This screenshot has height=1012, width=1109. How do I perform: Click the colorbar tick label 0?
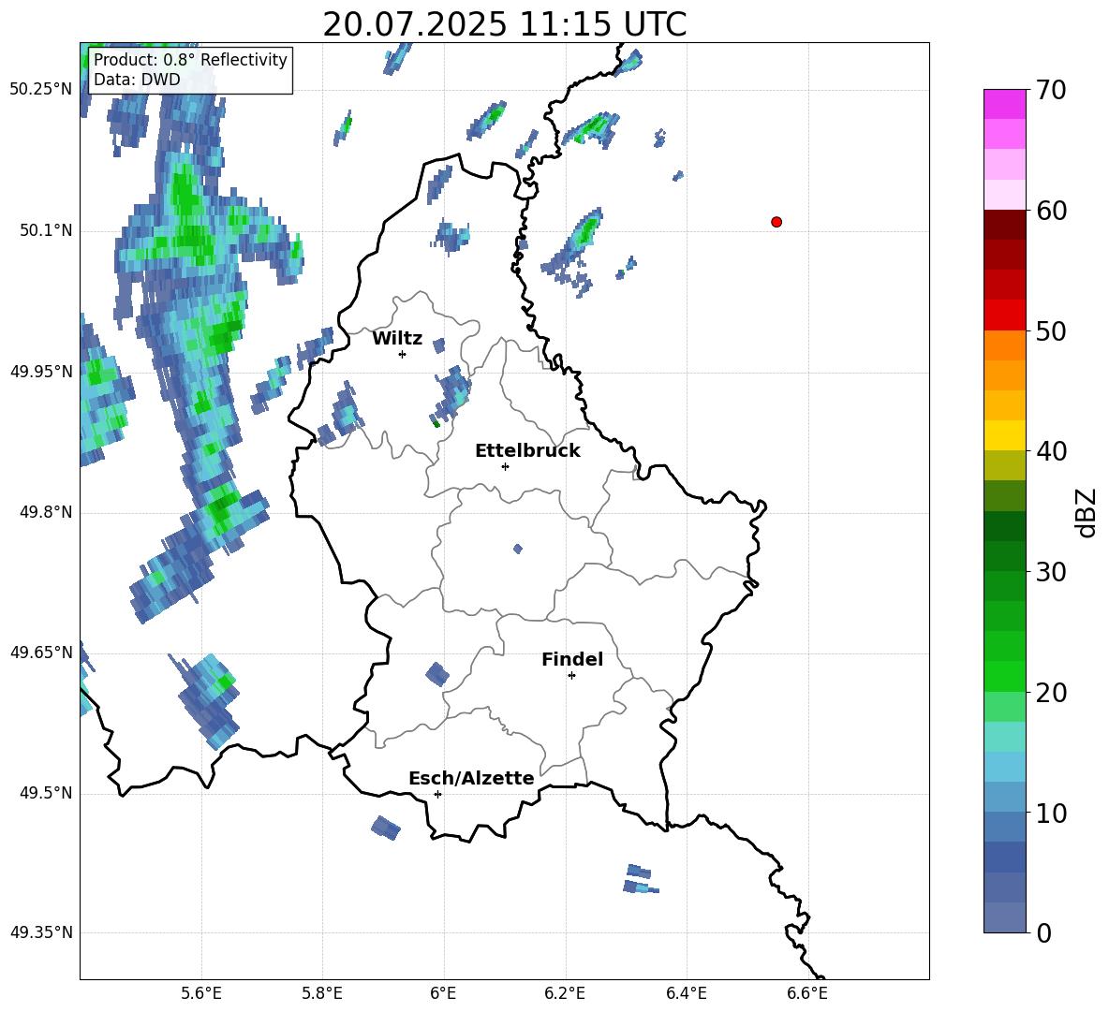coord(1043,932)
